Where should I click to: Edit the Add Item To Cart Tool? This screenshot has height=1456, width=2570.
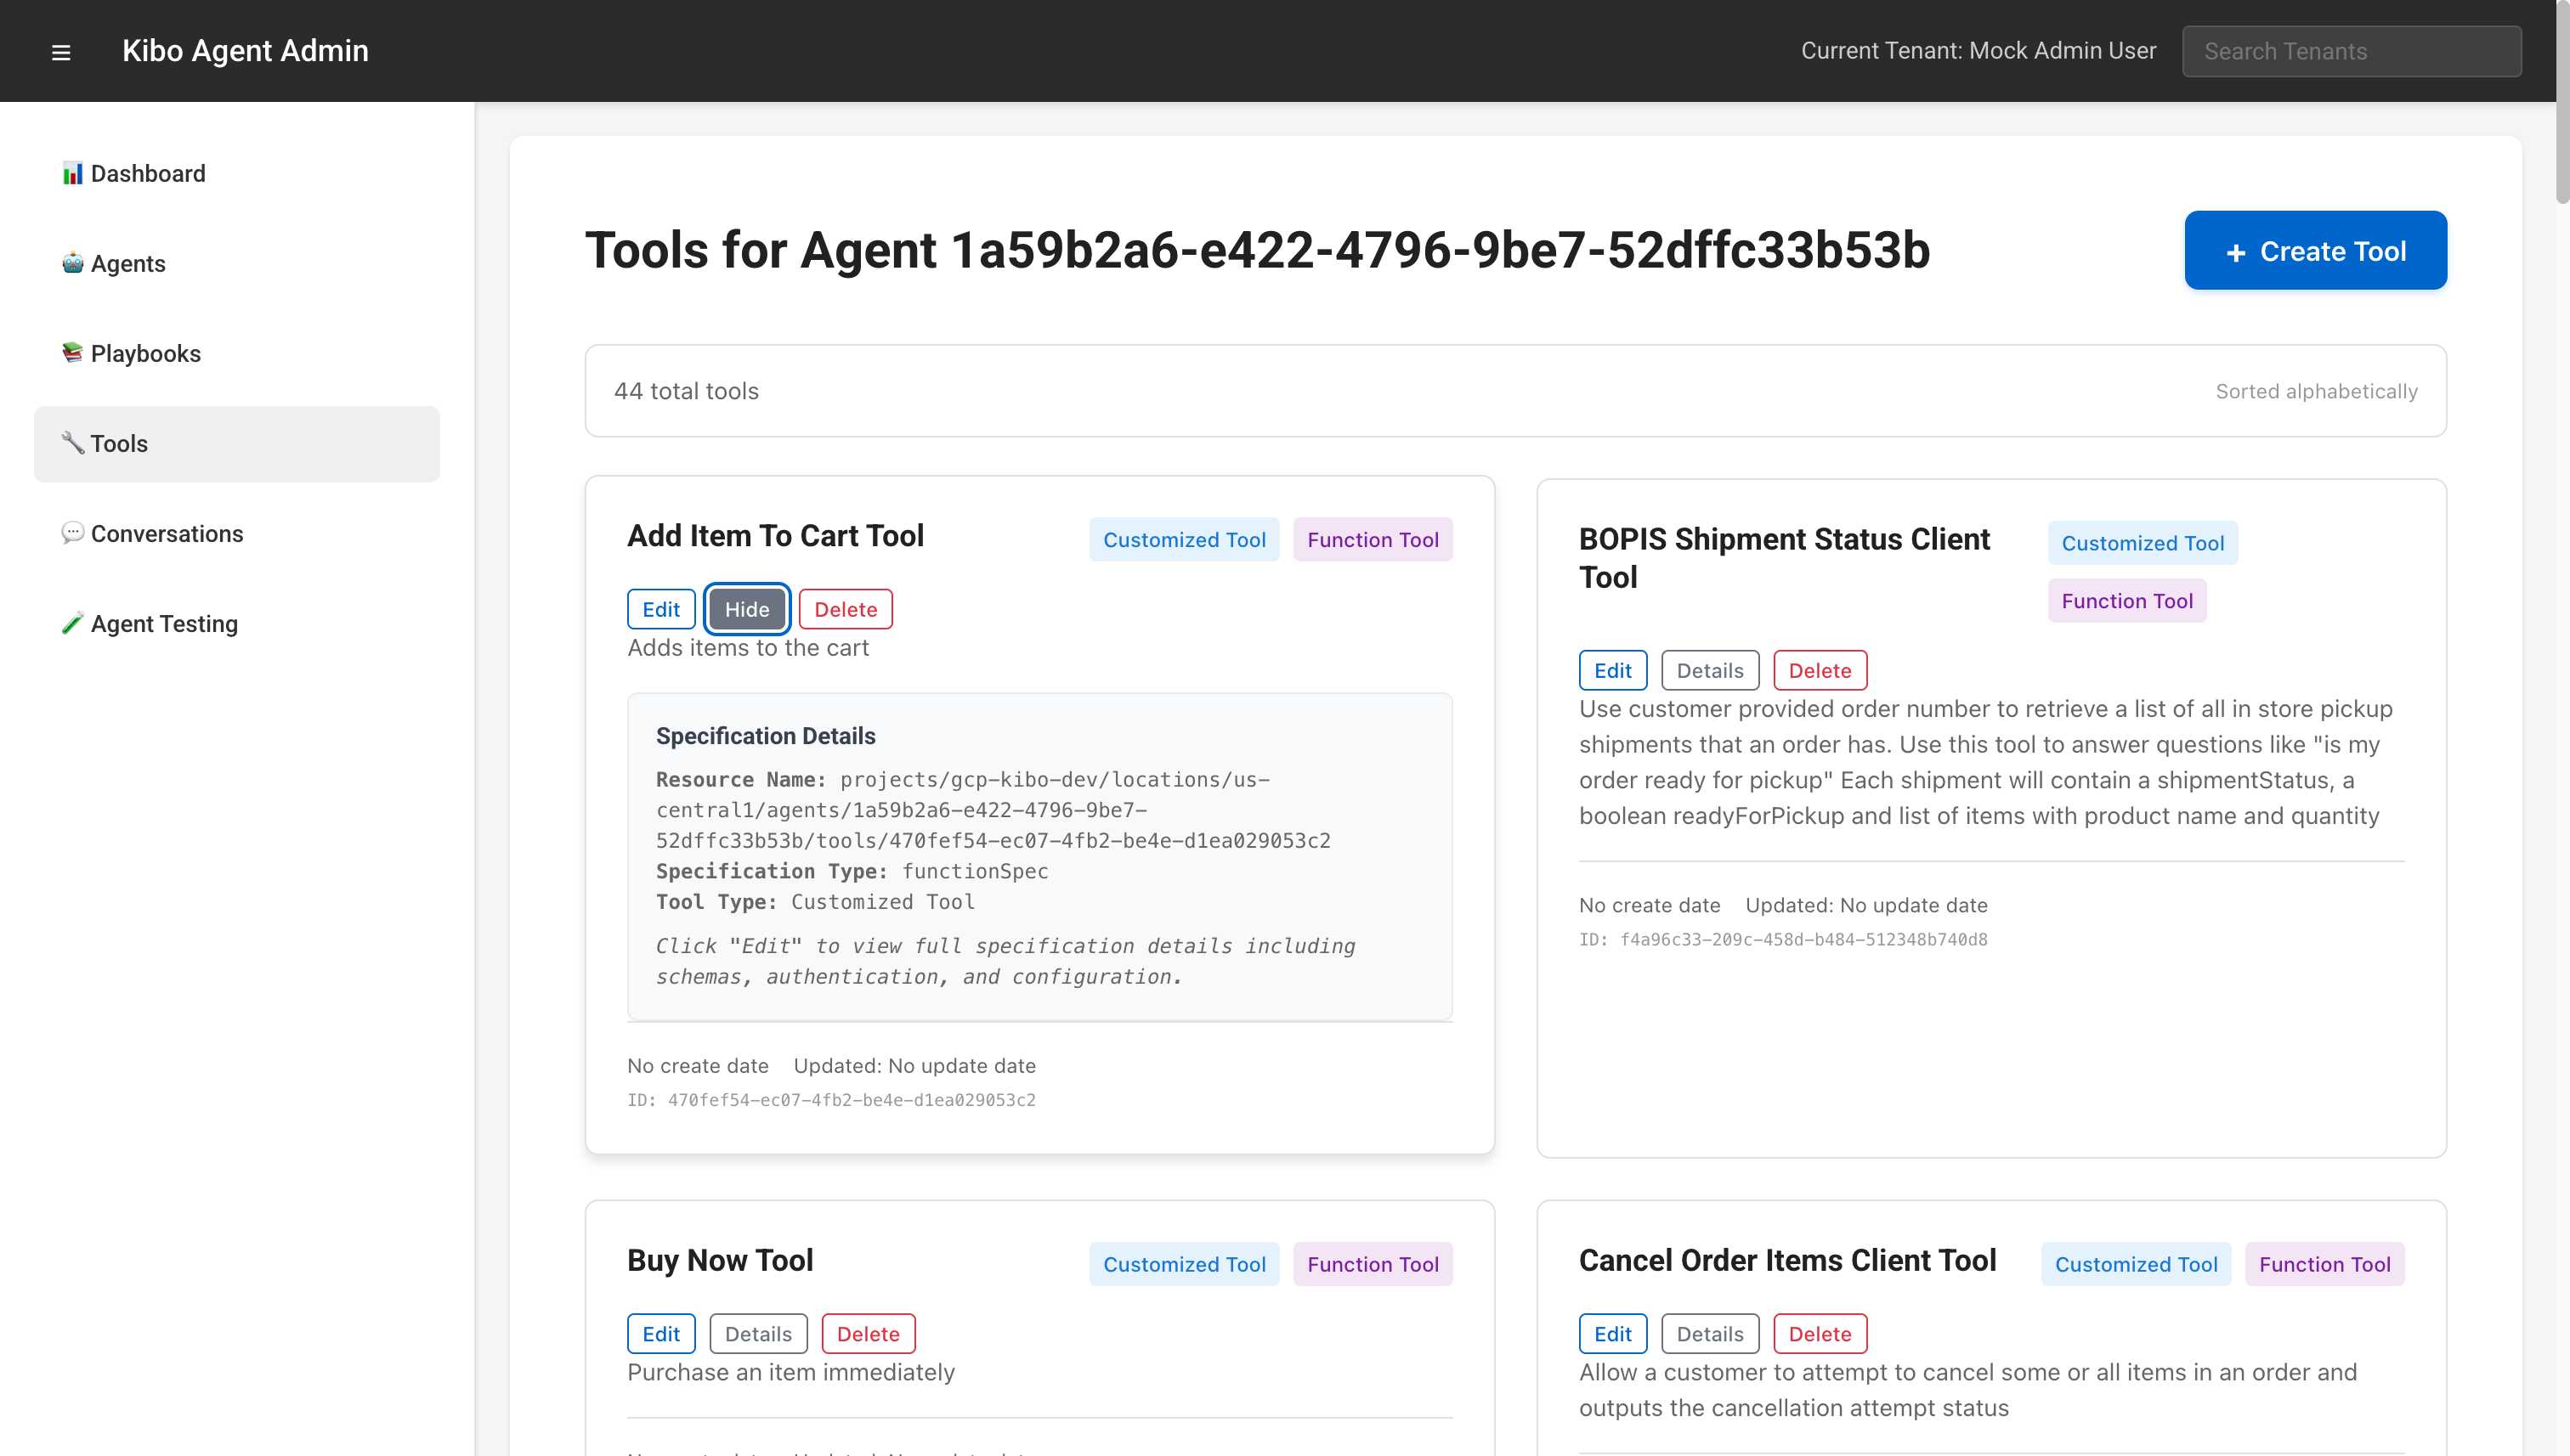661,609
